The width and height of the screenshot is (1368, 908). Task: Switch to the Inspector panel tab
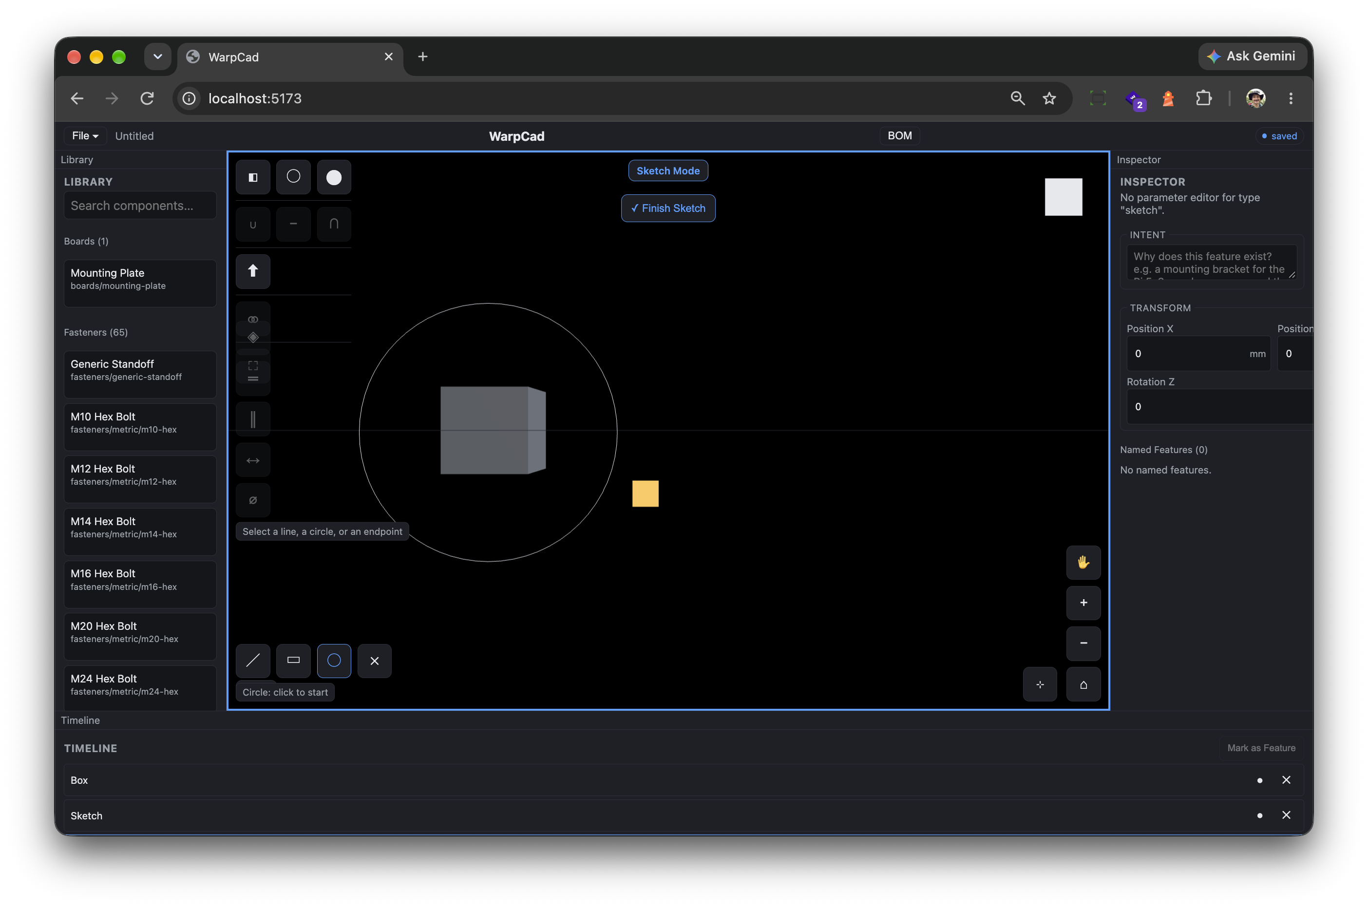click(1138, 160)
